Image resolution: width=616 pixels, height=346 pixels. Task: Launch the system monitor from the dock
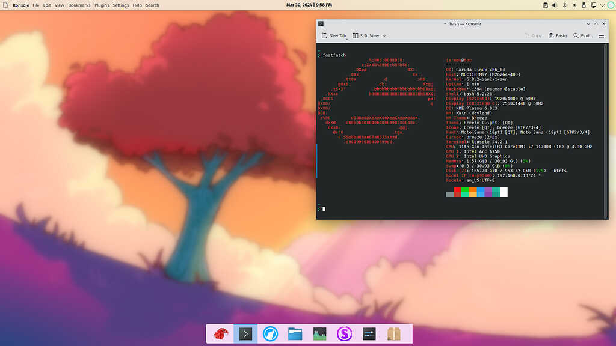(x=319, y=334)
